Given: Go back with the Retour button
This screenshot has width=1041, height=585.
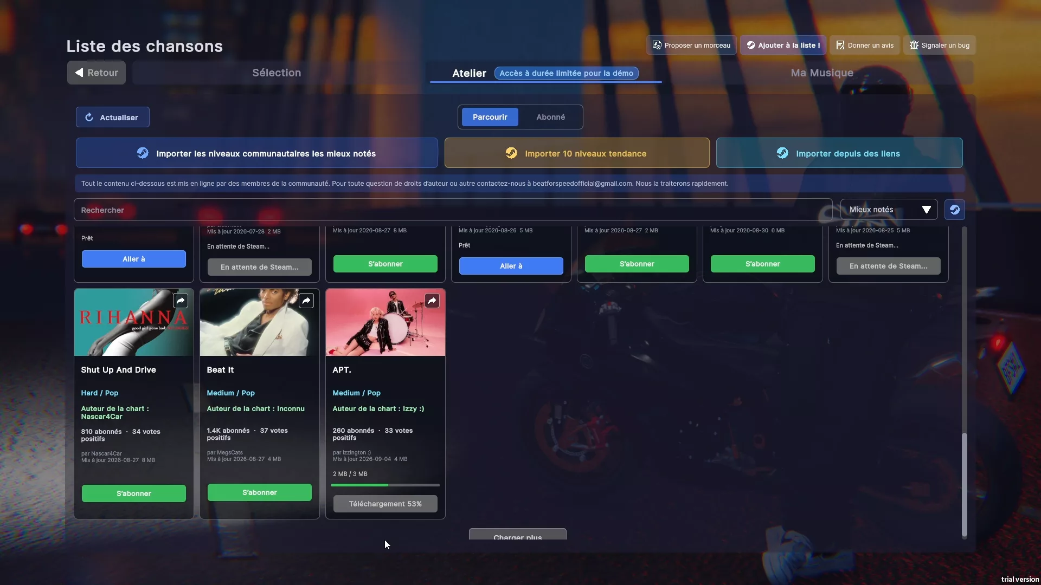Looking at the screenshot, I should [97, 73].
